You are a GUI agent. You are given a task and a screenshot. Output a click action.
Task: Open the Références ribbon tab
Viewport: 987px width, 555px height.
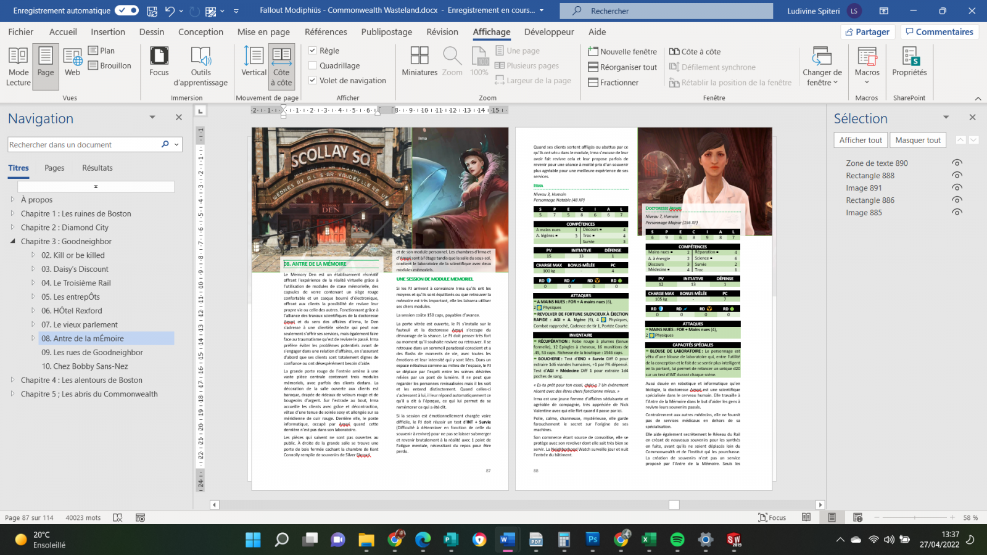pyautogui.click(x=326, y=32)
